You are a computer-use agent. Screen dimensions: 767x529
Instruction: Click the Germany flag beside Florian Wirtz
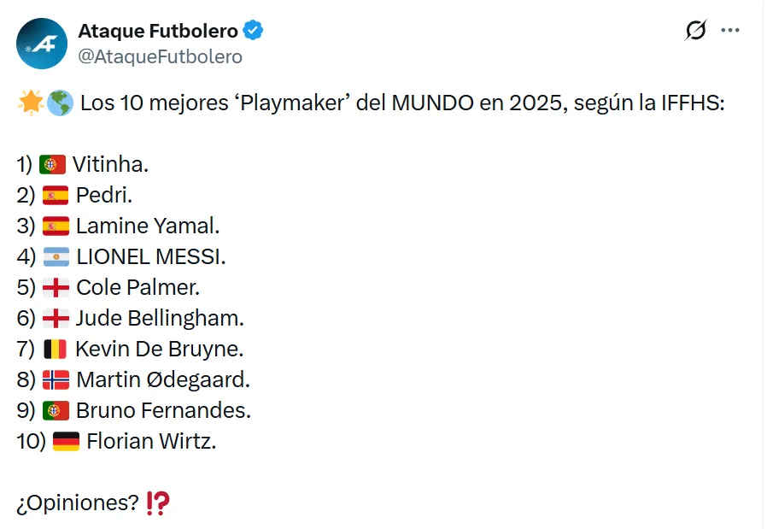[66, 441]
